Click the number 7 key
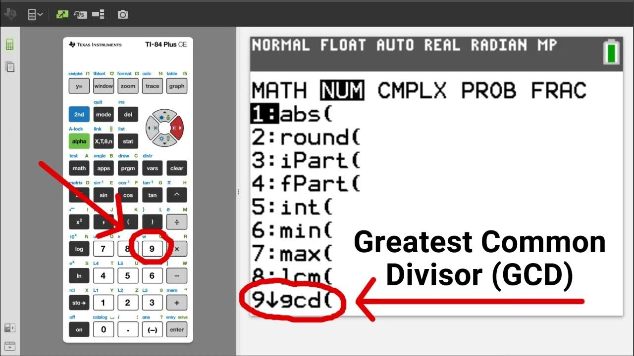 point(104,249)
